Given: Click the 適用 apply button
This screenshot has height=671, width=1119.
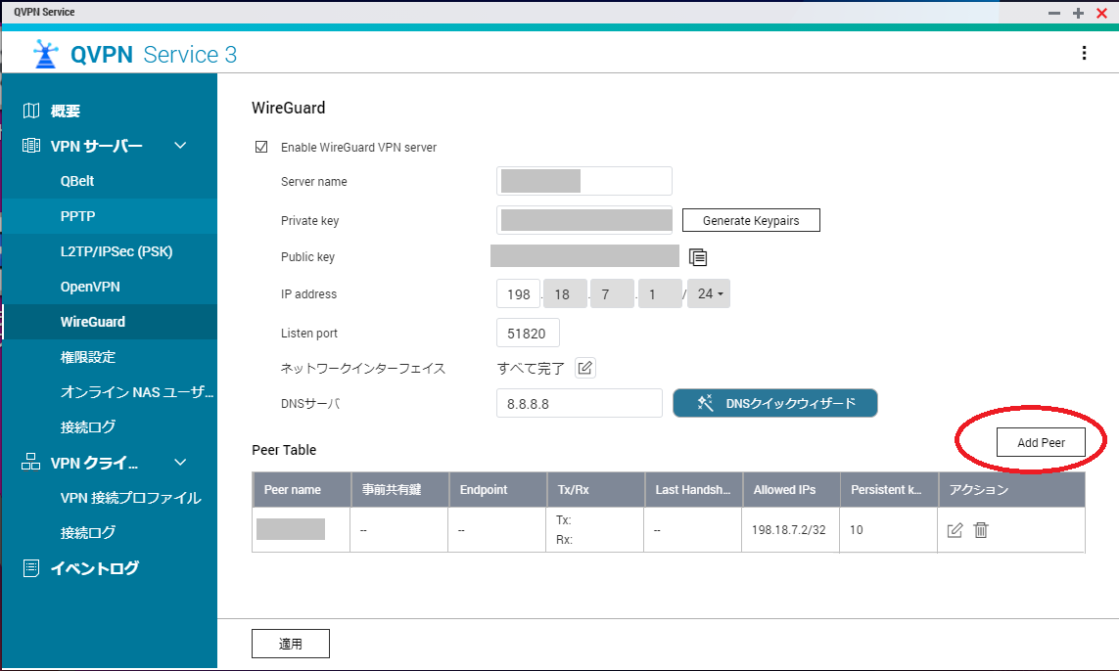Looking at the screenshot, I should 291,644.
